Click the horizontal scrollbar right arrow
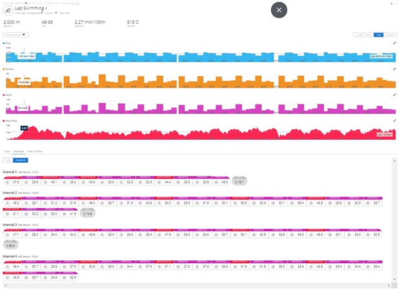 click(x=389, y=285)
